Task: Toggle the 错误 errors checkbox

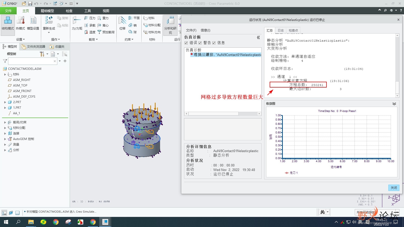Action: coord(186,43)
